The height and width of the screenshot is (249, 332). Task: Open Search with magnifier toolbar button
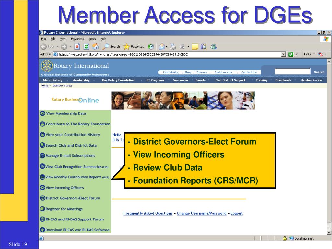pyautogui.click(x=112, y=47)
